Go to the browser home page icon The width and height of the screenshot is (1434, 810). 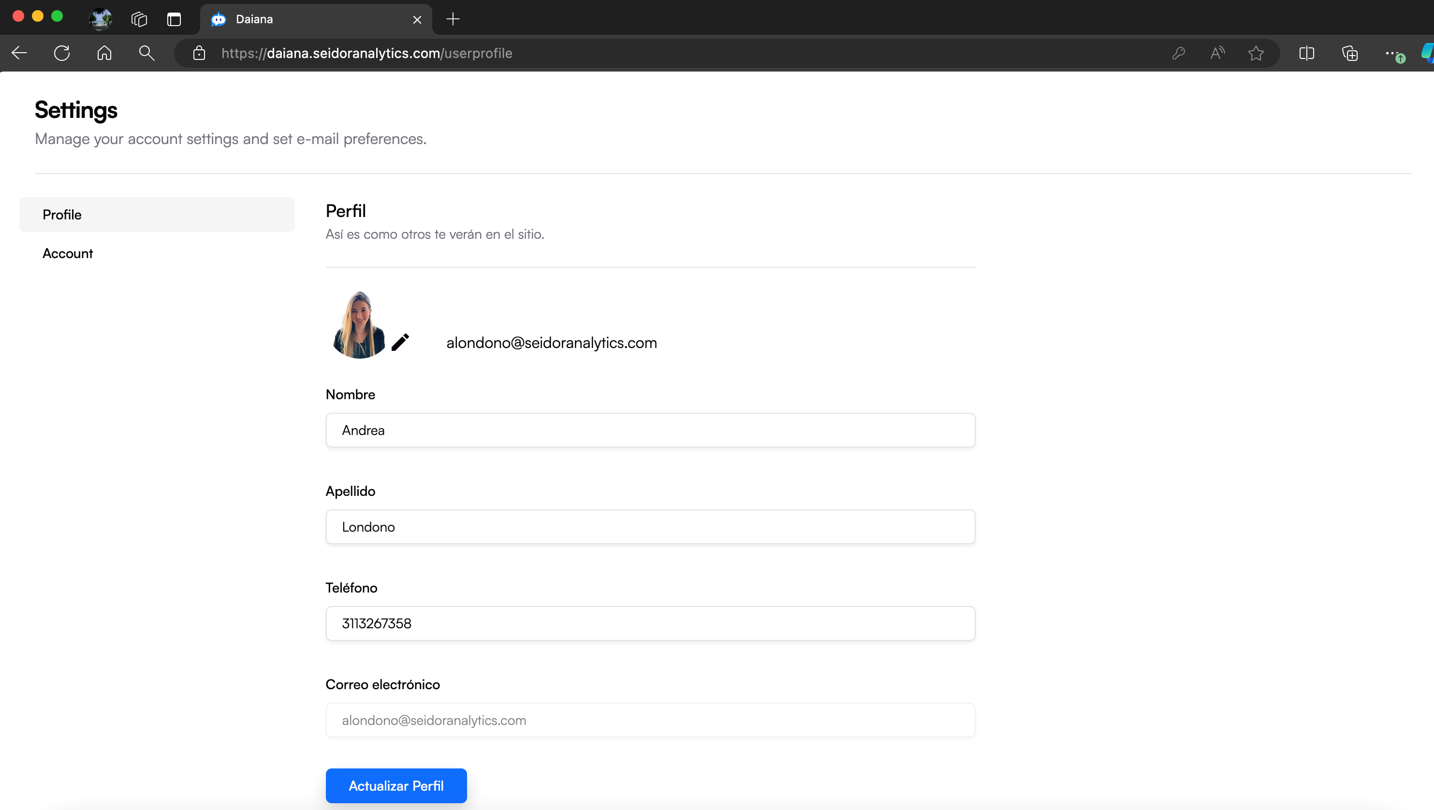coord(104,54)
